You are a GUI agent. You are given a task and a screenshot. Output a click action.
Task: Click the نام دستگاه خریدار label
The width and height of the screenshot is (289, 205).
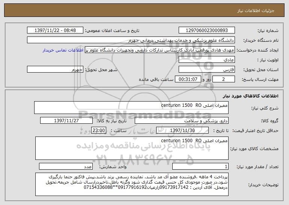point(261,41)
